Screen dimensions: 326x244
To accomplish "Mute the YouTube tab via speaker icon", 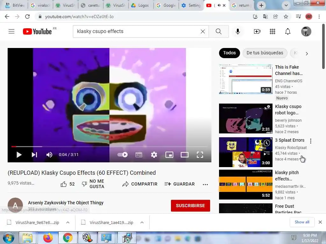I will [219, 5].
